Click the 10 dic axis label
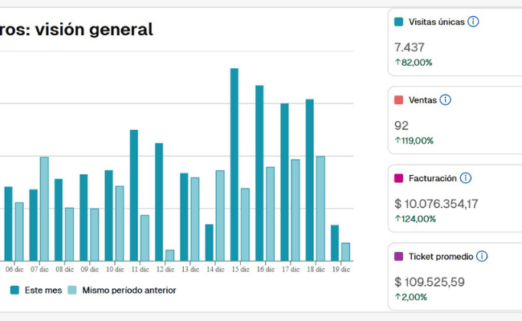This screenshot has height=321, width=522. (115, 270)
